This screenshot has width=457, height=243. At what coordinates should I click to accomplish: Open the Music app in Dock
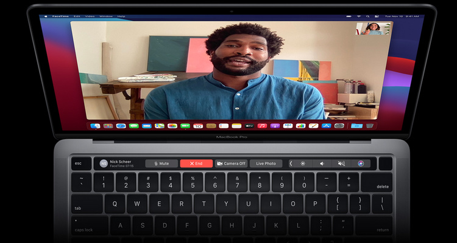[x=262, y=126]
